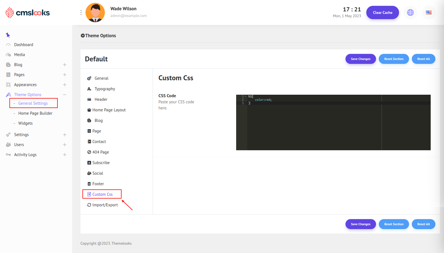Viewport: 444px width, 253px height.
Task: Expand the Settings sidebar submenu
Action: pyautogui.click(x=65, y=135)
